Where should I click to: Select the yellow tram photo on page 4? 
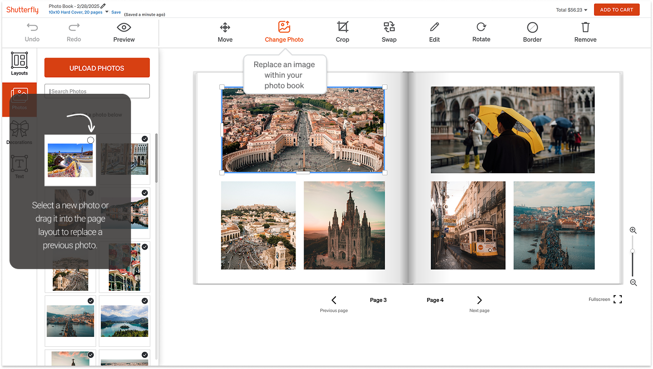point(468,225)
